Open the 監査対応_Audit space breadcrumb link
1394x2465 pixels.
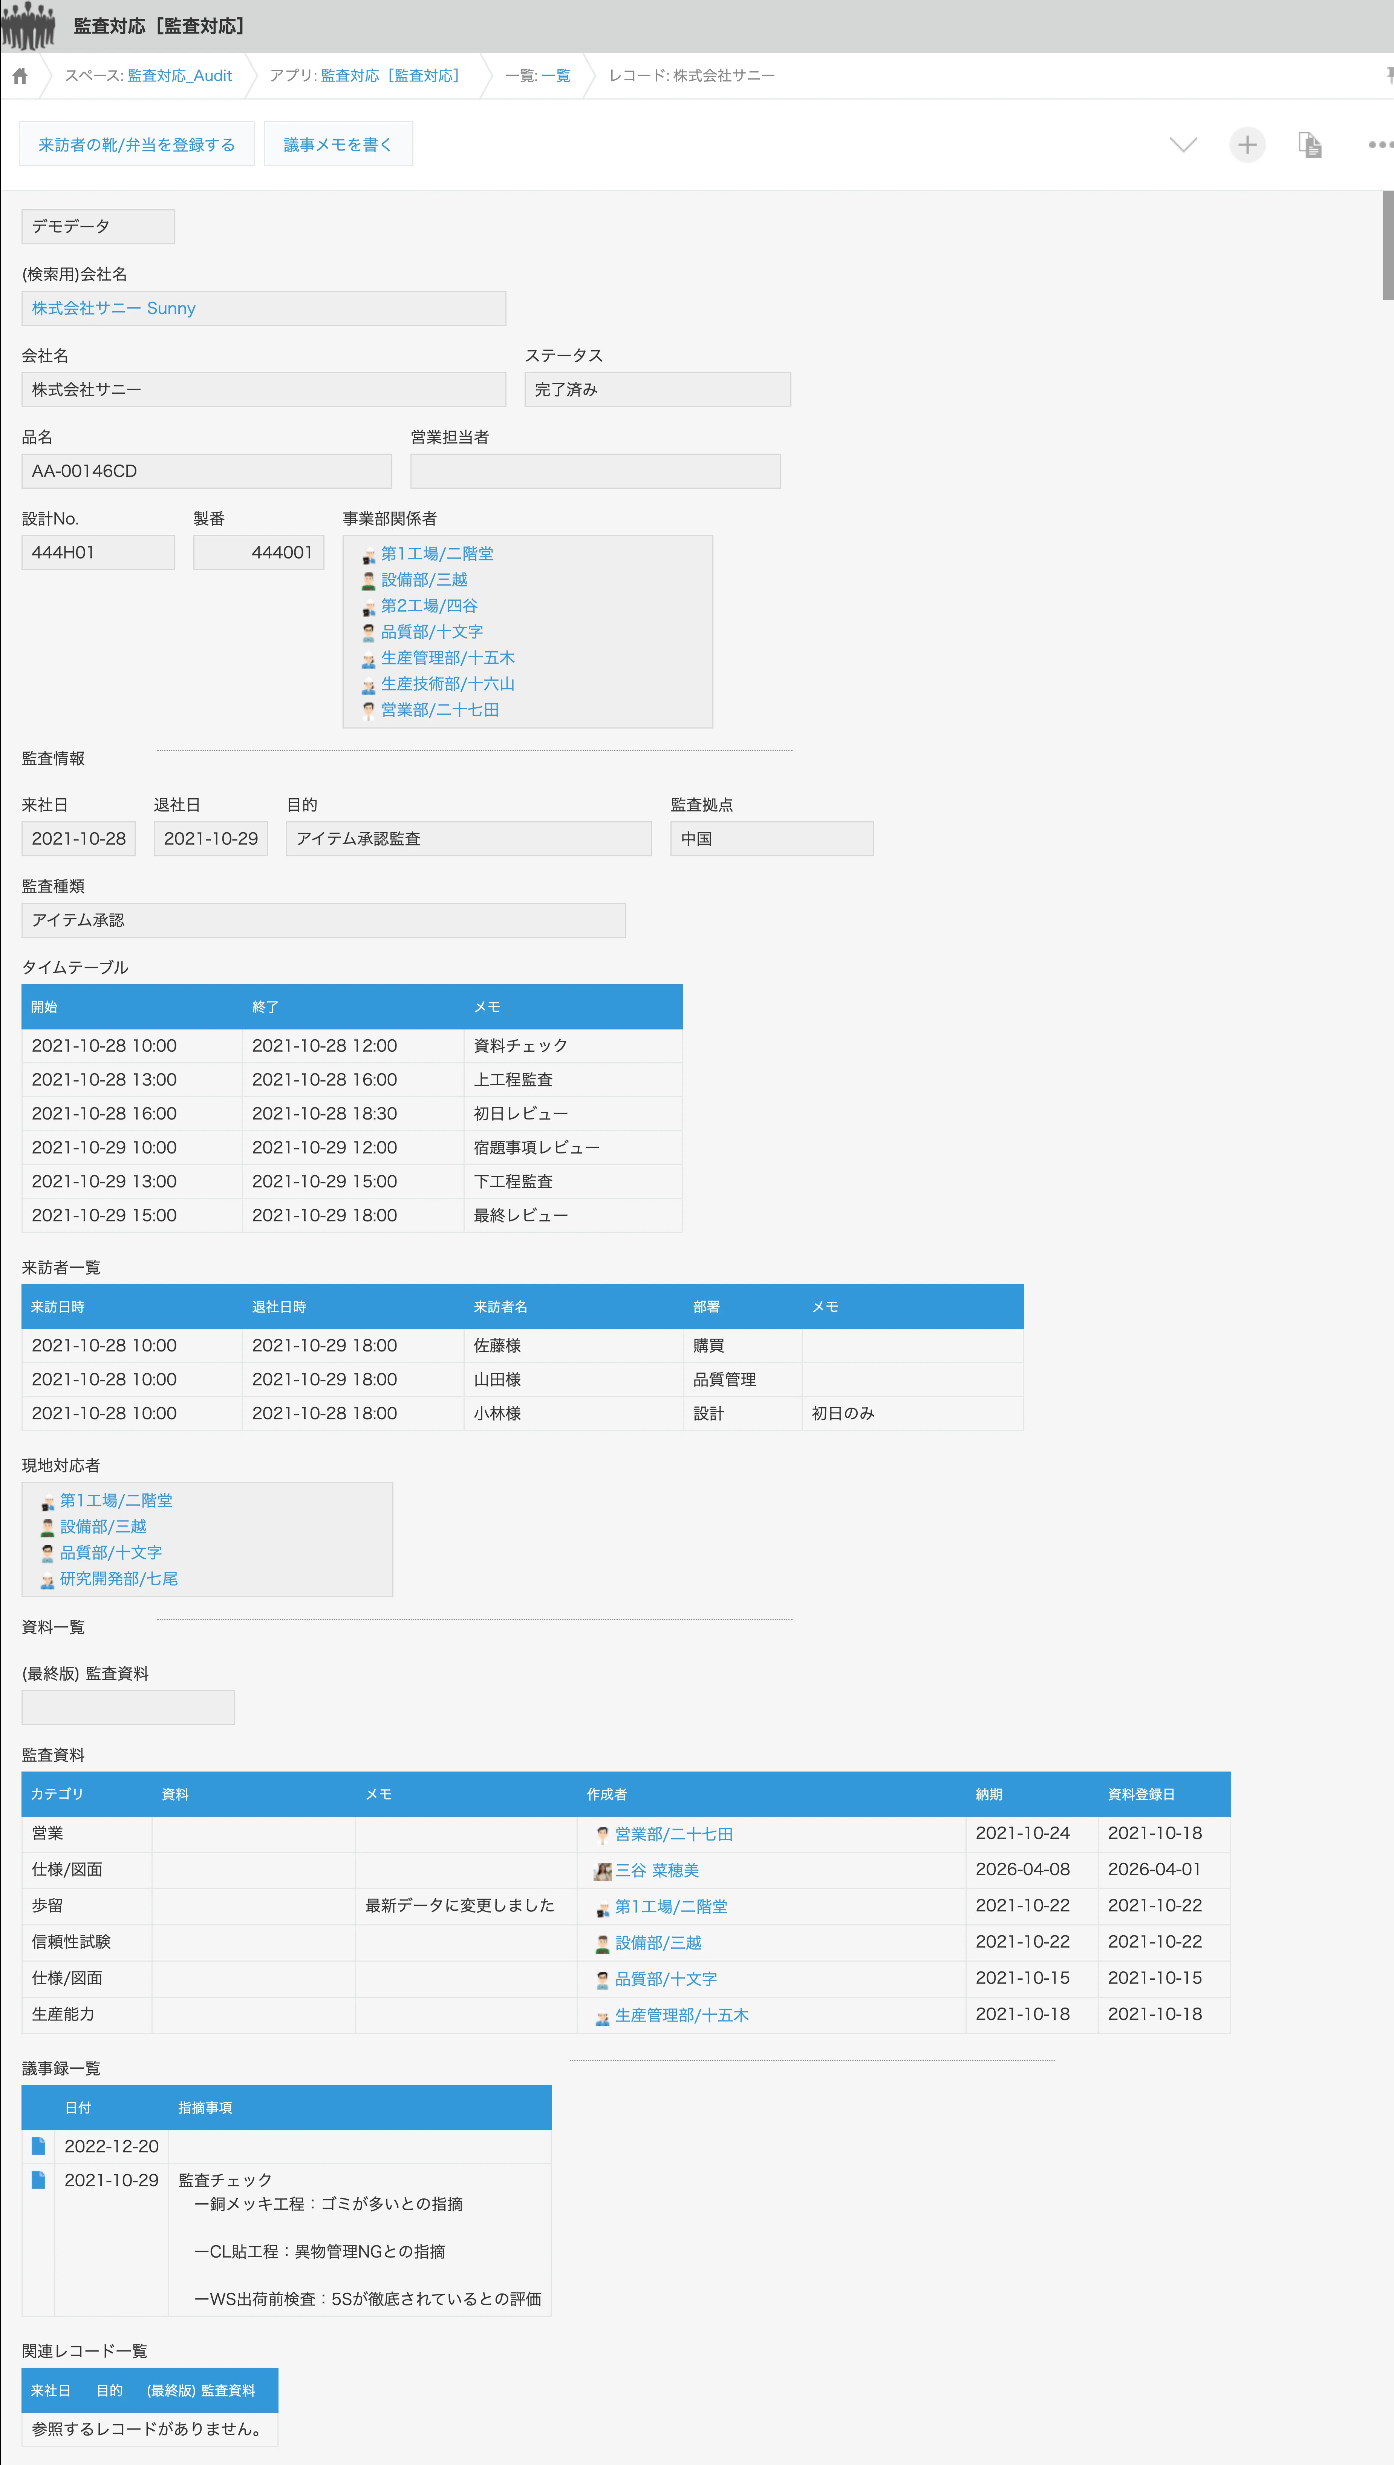(180, 76)
